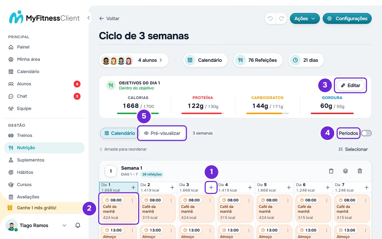This screenshot has height=239, width=382.
Task: Click the Calendário pill with calendar icon
Action: click(205, 60)
